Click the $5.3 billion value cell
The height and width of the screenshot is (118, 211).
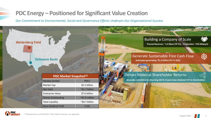pos(87,85)
